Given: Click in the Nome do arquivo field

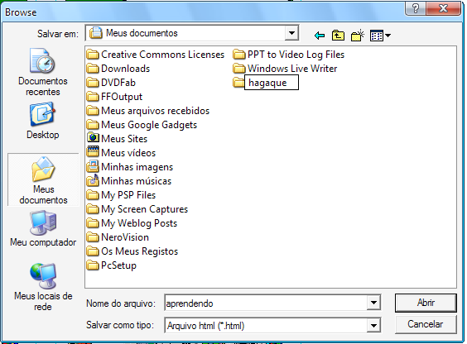Looking at the screenshot, I should coord(266,303).
